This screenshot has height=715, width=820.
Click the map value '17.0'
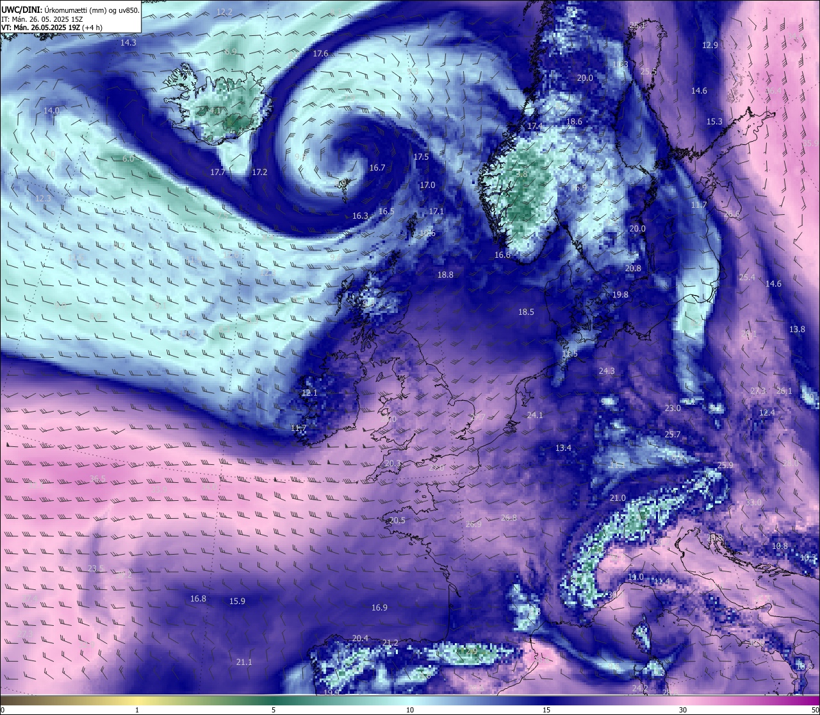(427, 185)
